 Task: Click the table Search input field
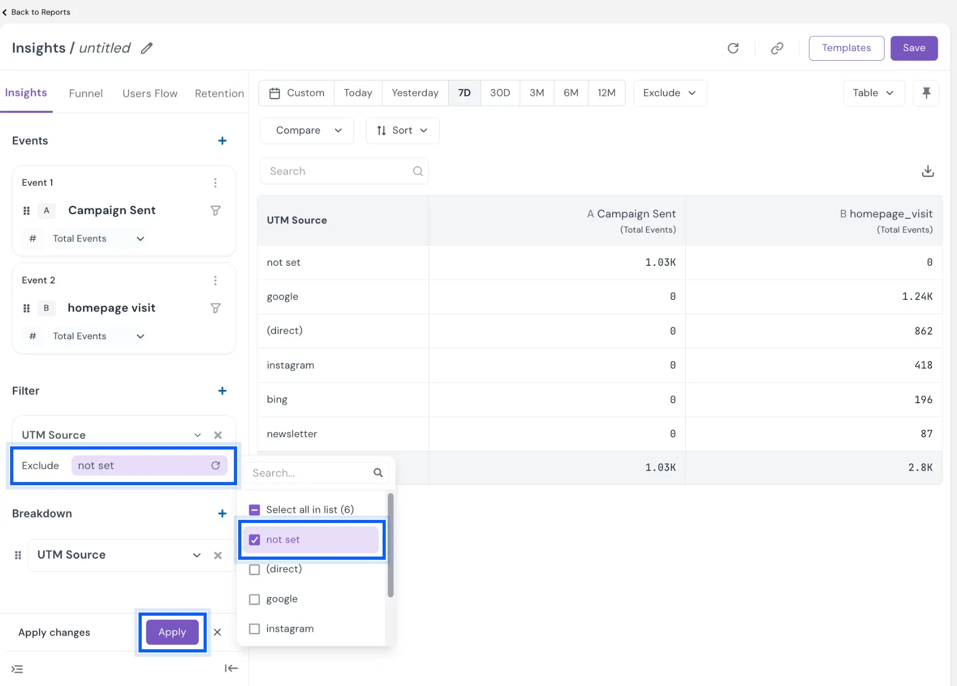pos(344,171)
